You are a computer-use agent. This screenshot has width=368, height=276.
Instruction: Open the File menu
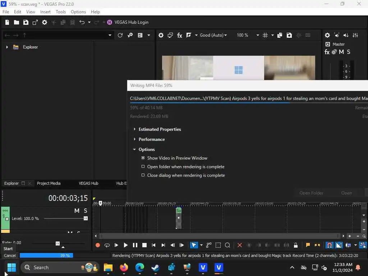6,12
